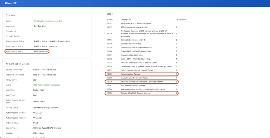Select the Source Timestamp value
270x138 pixels.
pos(44,70)
